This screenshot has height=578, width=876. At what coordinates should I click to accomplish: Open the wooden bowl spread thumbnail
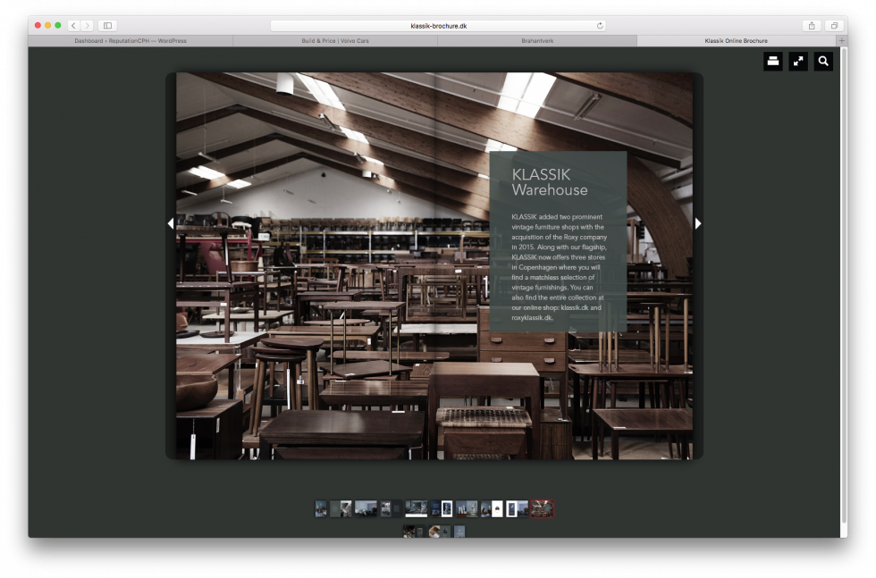pos(440,531)
